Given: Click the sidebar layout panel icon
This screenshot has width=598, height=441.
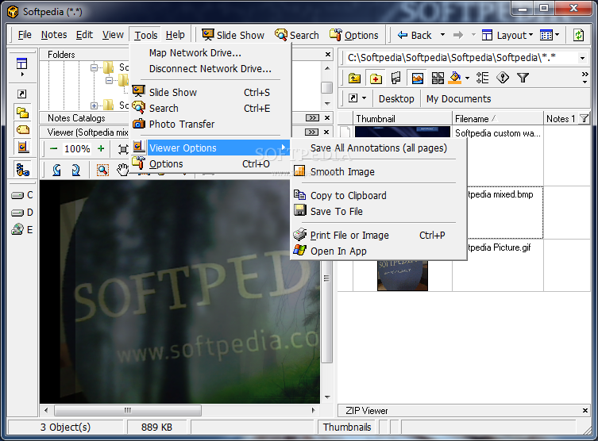Looking at the screenshot, I should point(21,63).
